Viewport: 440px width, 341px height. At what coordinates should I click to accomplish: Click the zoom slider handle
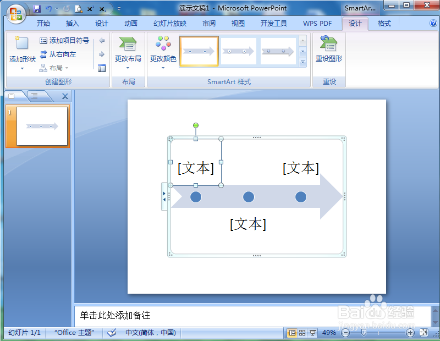364,333
